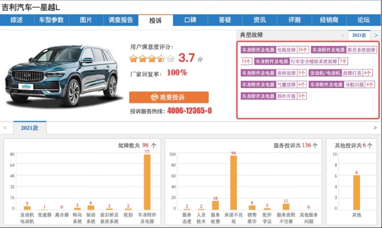The width and height of the screenshot is (382, 228).
Task: Open the 故障灯亮 4个 fault tag
Action: pyautogui.click(x=341, y=73)
